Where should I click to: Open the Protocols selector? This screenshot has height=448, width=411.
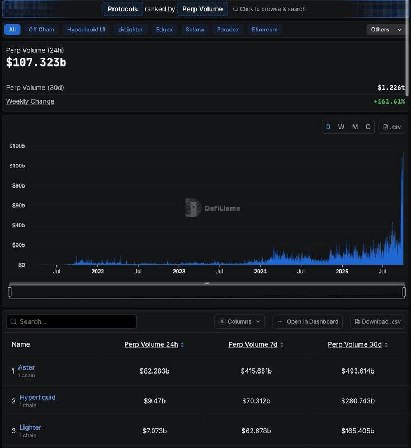122,9
